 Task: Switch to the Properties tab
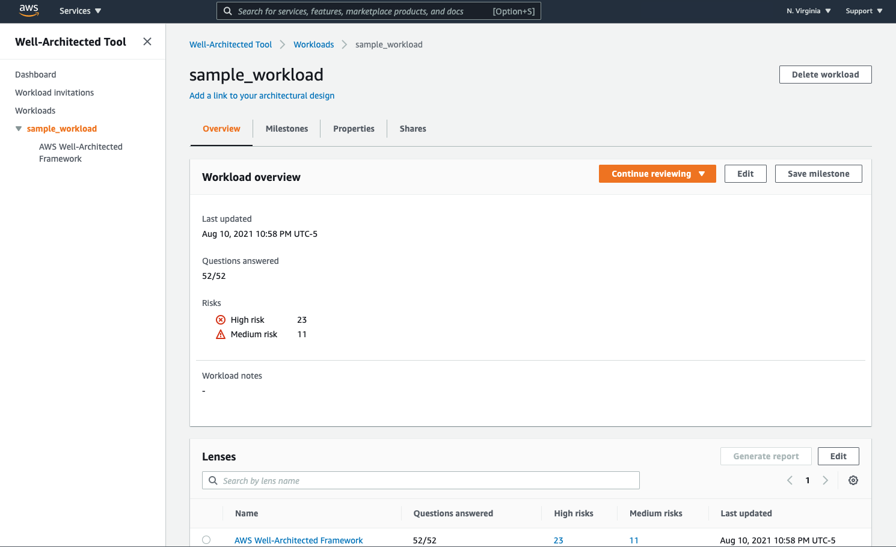coord(354,129)
